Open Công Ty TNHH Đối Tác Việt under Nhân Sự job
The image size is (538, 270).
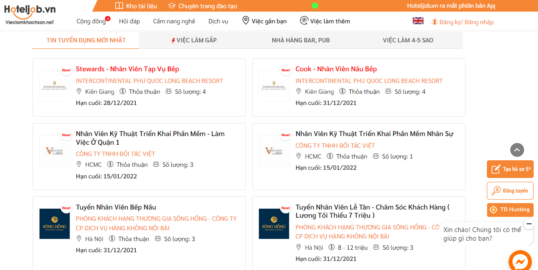pyautogui.click(x=335, y=146)
